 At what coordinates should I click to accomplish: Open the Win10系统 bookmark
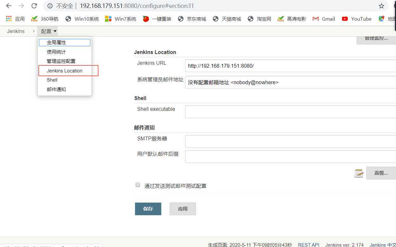(x=82, y=19)
